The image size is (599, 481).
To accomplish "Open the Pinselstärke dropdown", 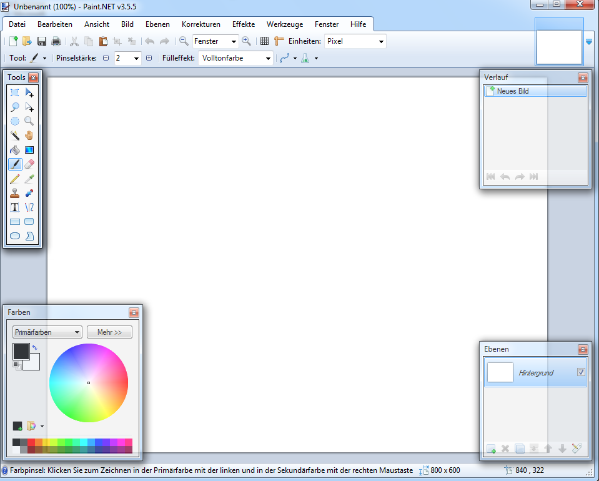I will [137, 57].
